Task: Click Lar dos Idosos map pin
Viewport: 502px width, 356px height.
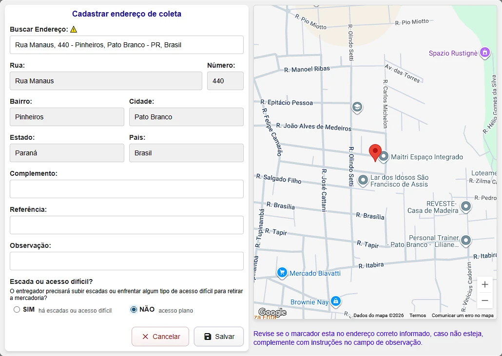Action: pos(363,181)
